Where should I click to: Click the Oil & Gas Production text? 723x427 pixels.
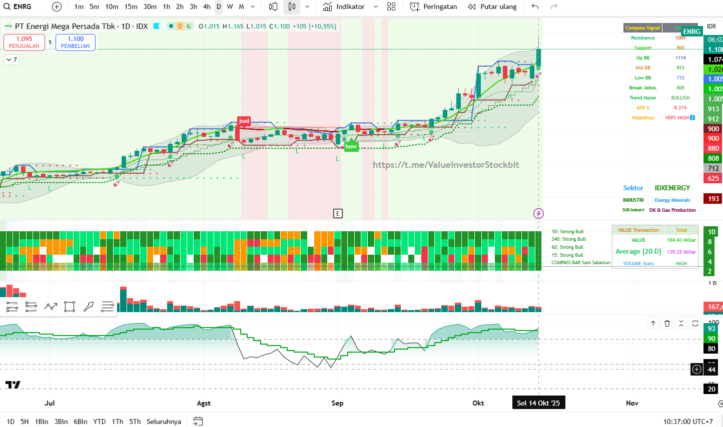point(672,210)
